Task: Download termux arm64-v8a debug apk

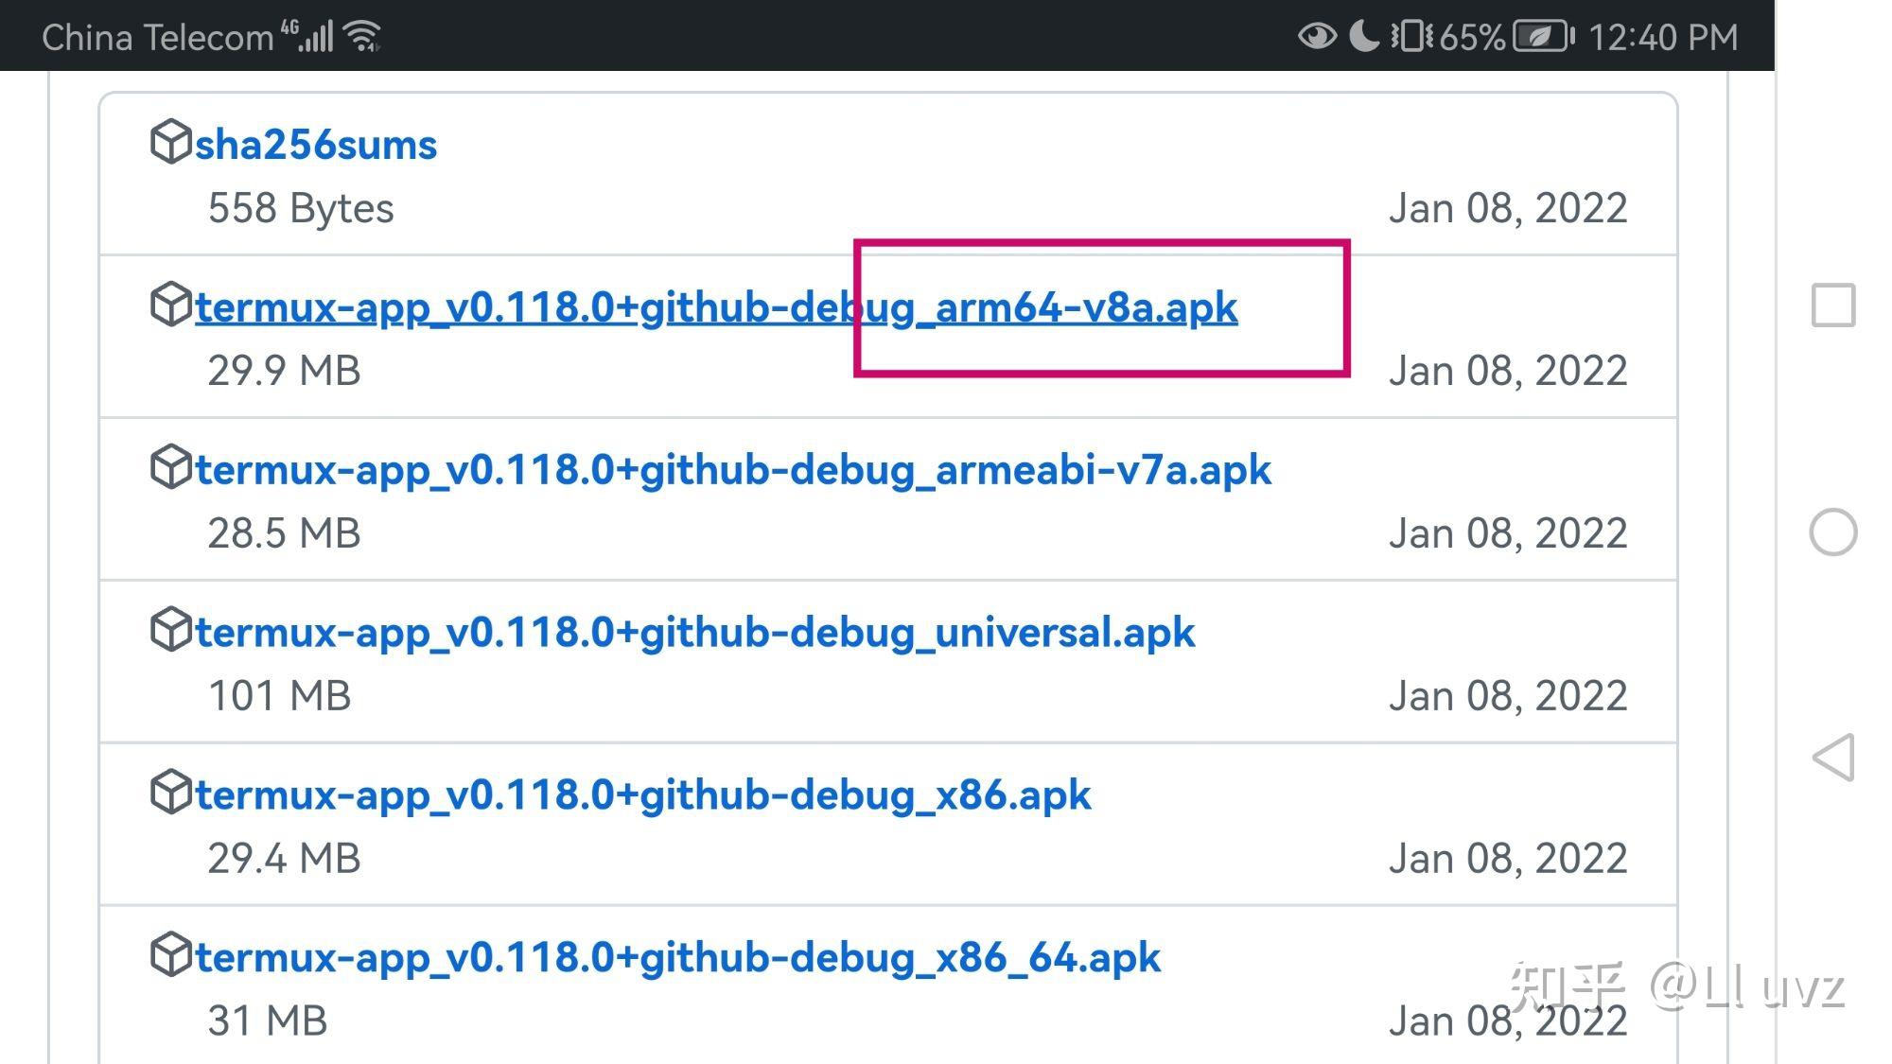Action: pos(716,307)
